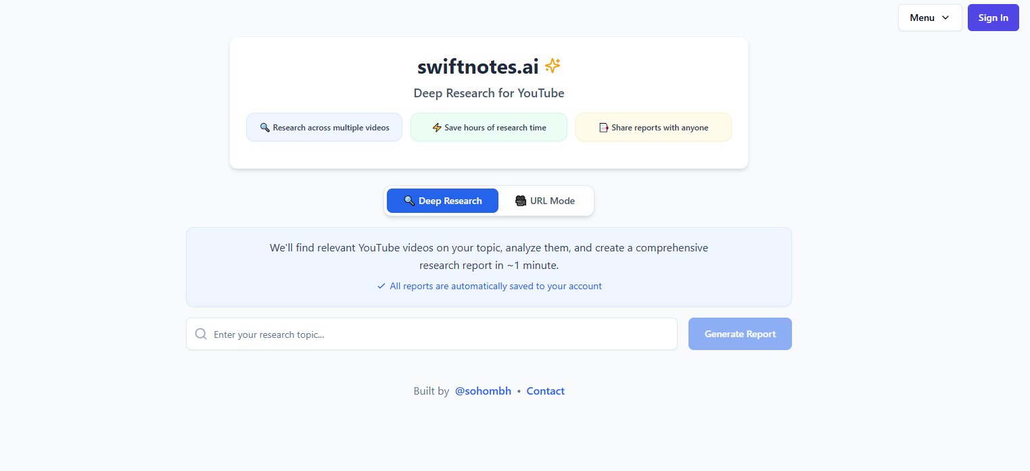The width and height of the screenshot is (1030, 471).
Task: Click the Generate Report button
Action: tap(740, 334)
